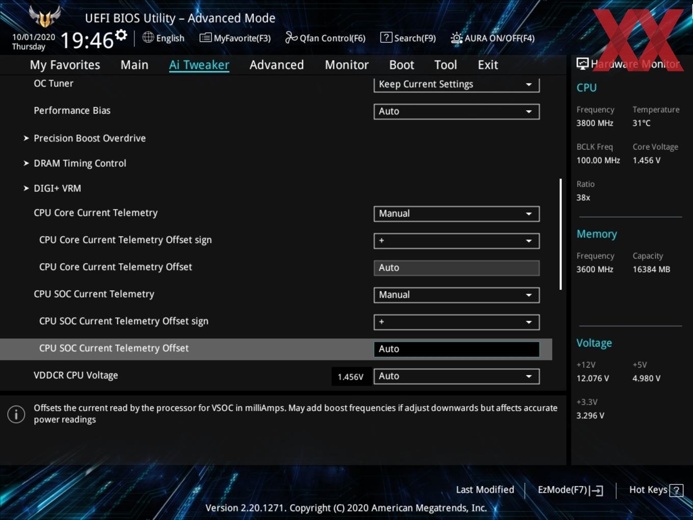Click the EzMode(F7) exit arrow icon
Image resolution: width=693 pixels, height=520 pixels.
click(x=597, y=490)
